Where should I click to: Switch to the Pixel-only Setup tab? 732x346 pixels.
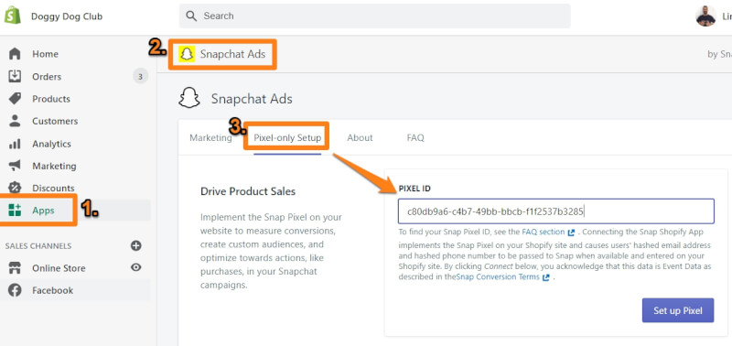287,137
